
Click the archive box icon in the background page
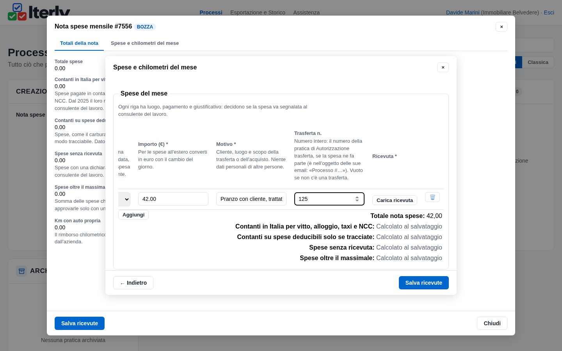(x=21, y=271)
